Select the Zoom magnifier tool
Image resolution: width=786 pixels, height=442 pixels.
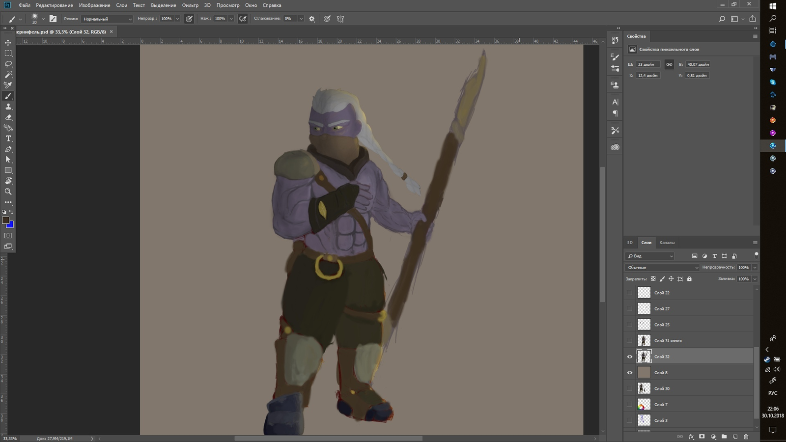tap(8, 192)
